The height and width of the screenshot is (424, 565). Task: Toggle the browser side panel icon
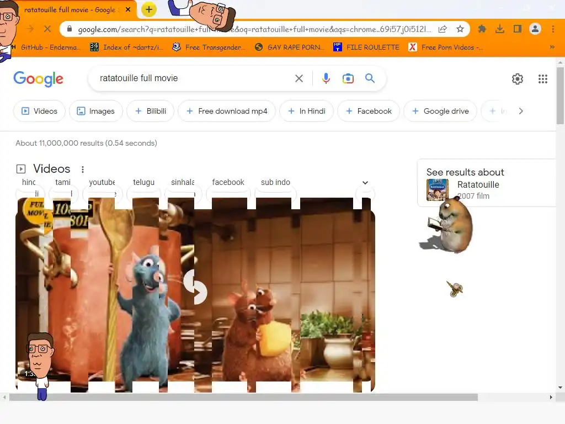tap(518, 29)
